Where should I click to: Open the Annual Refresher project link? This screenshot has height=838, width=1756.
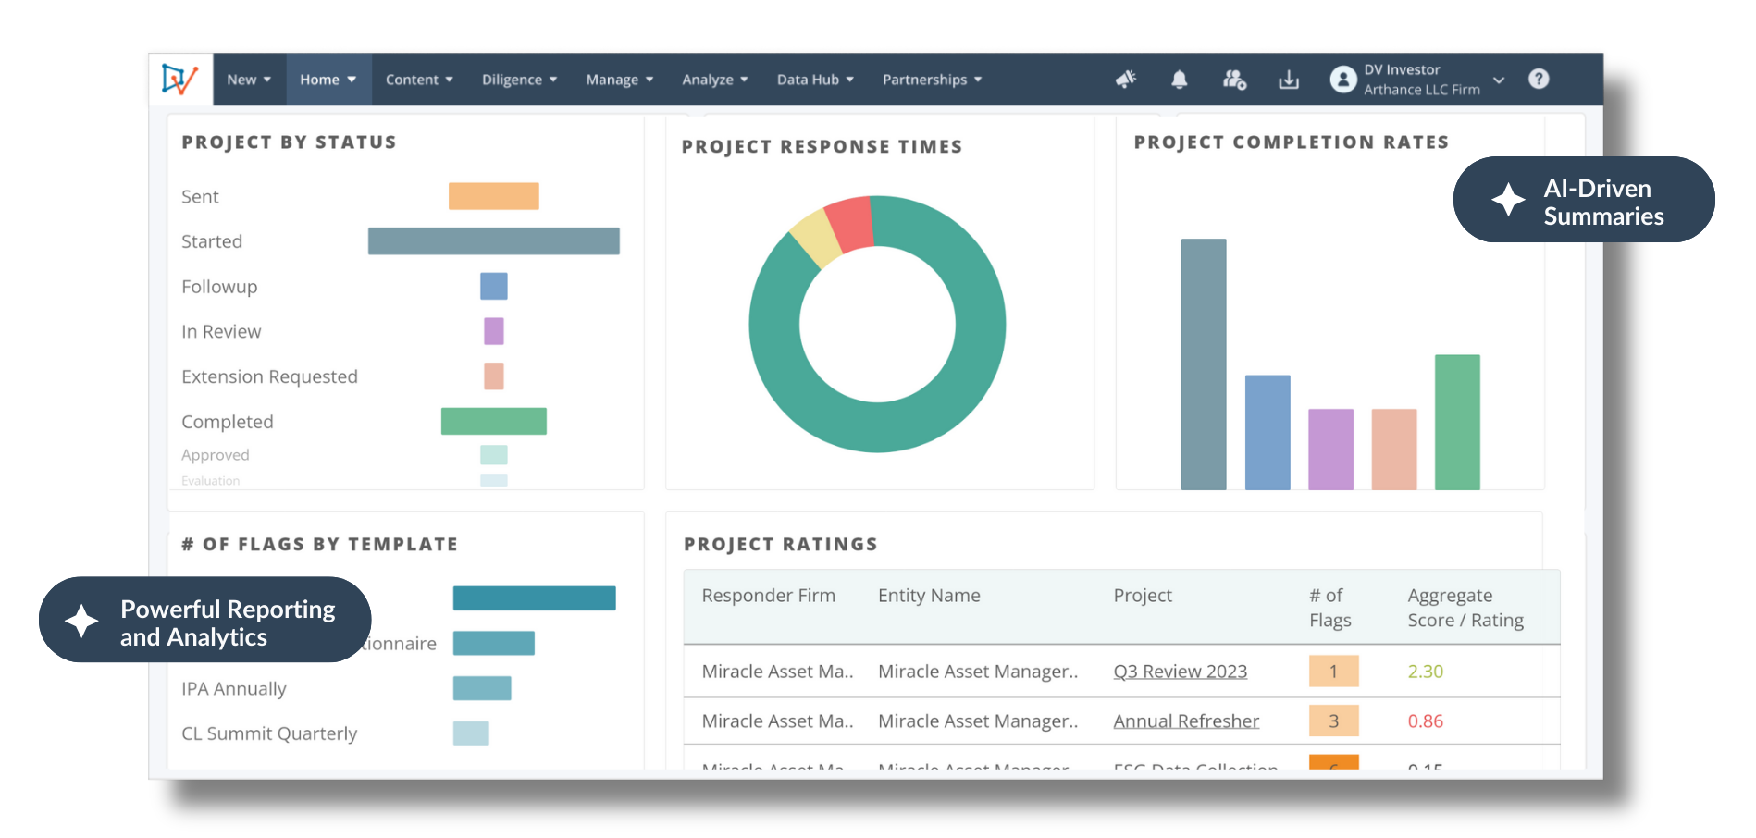point(1185,721)
